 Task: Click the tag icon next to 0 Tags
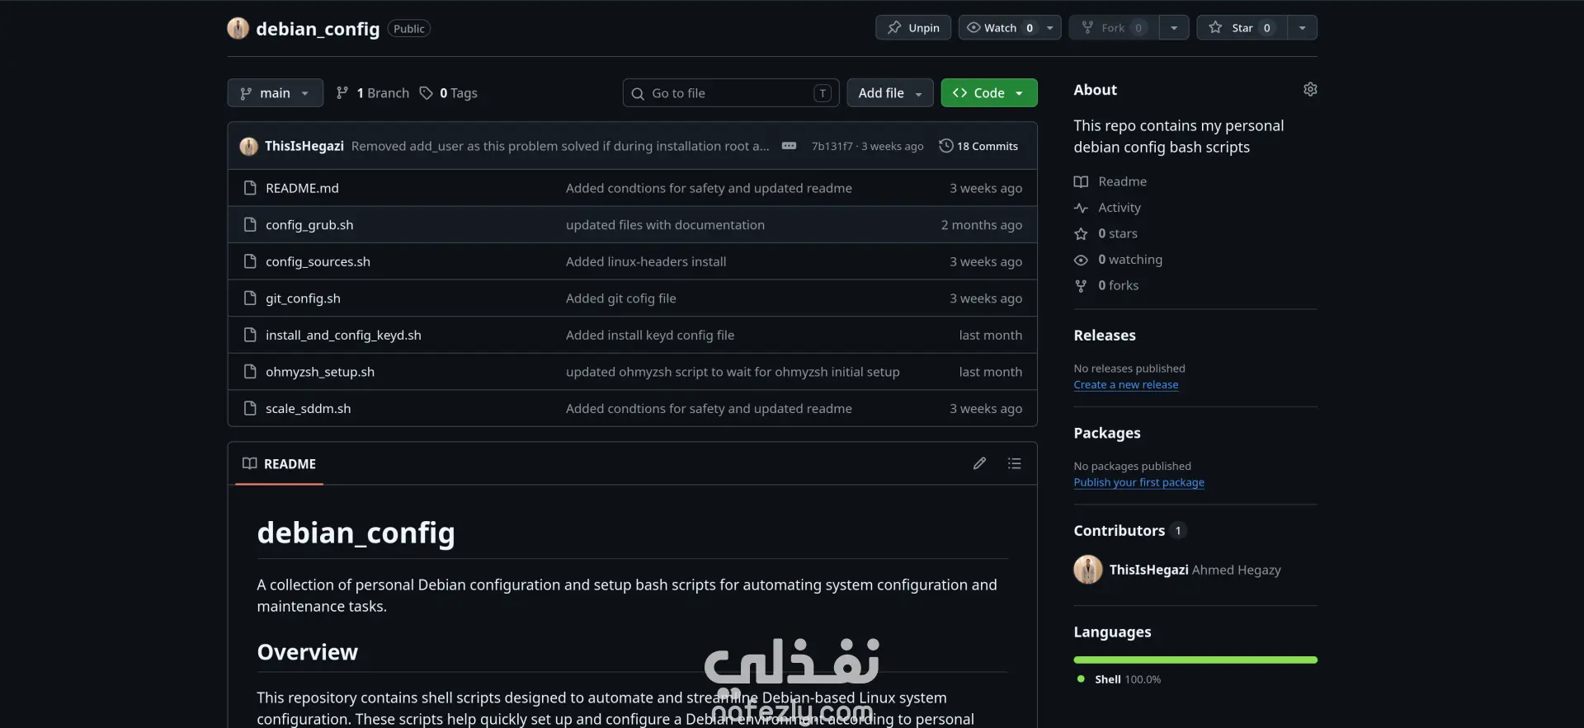[x=426, y=93]
